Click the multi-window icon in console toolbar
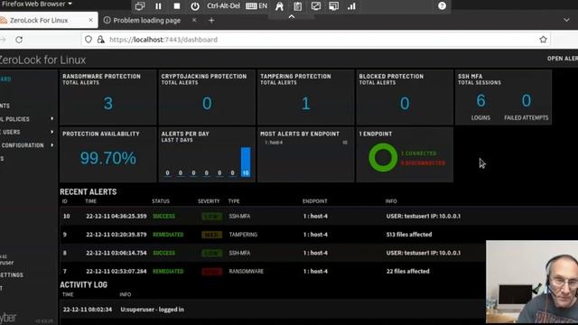 point(140,6)
